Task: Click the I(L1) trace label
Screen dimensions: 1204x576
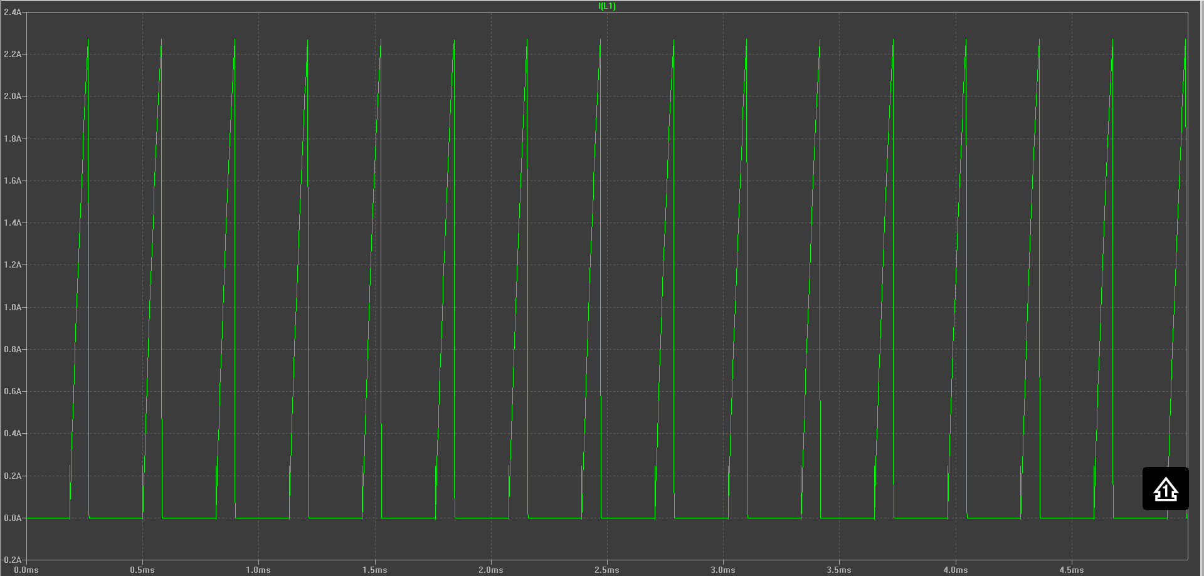Action: pyautogui.click(x=607, y=6)
